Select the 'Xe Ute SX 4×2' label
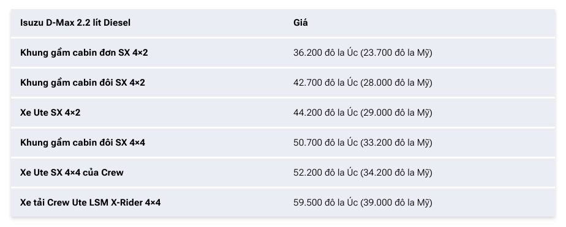This screenshot has width=566, height=227. point(50,113)
